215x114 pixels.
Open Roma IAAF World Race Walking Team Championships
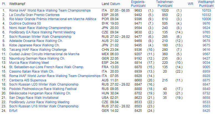click(50, 10)
